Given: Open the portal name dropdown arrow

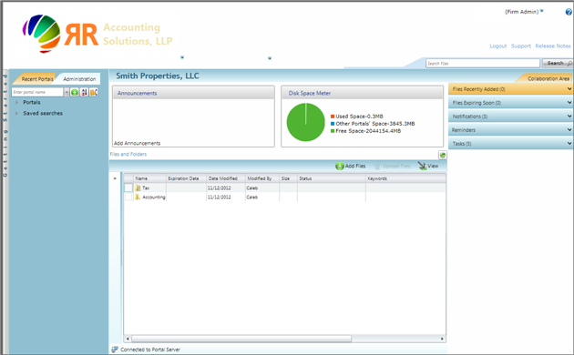Looking at the screenshot, I should (67, 92).
